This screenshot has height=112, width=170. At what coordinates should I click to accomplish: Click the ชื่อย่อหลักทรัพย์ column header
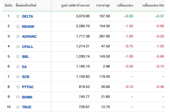[26, 5]
